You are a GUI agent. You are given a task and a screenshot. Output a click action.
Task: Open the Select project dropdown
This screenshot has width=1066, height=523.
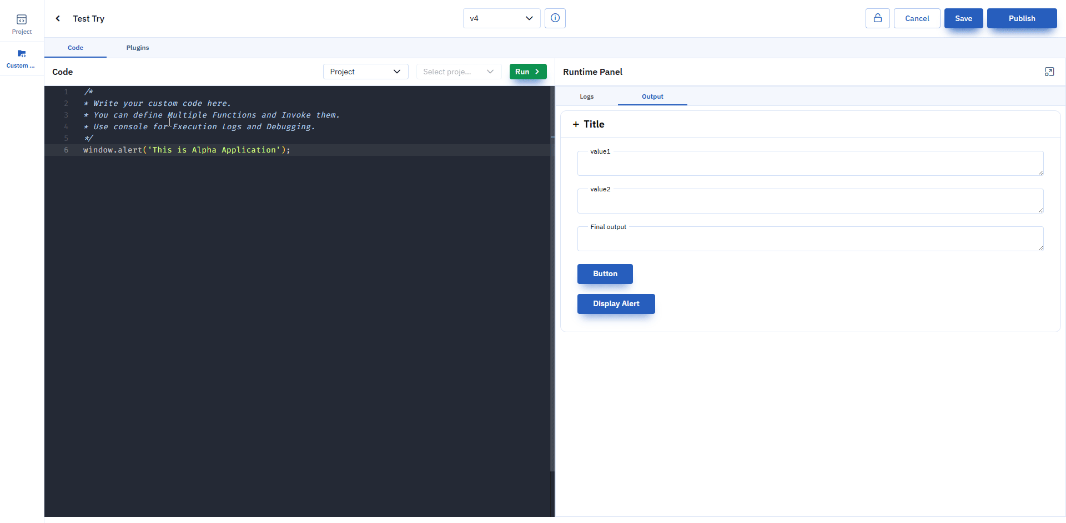click(459, 72)
